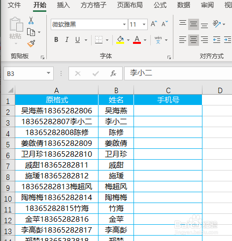Toggle Bold formatting

click(56, 40)
